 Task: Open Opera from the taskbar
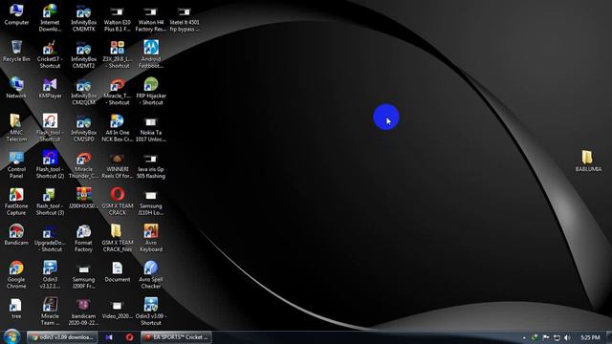(129, 337)
